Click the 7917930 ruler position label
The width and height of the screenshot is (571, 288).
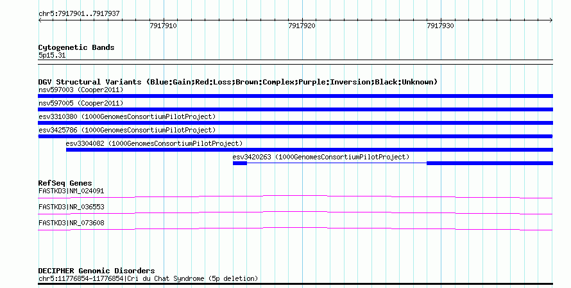click(440, 26)
